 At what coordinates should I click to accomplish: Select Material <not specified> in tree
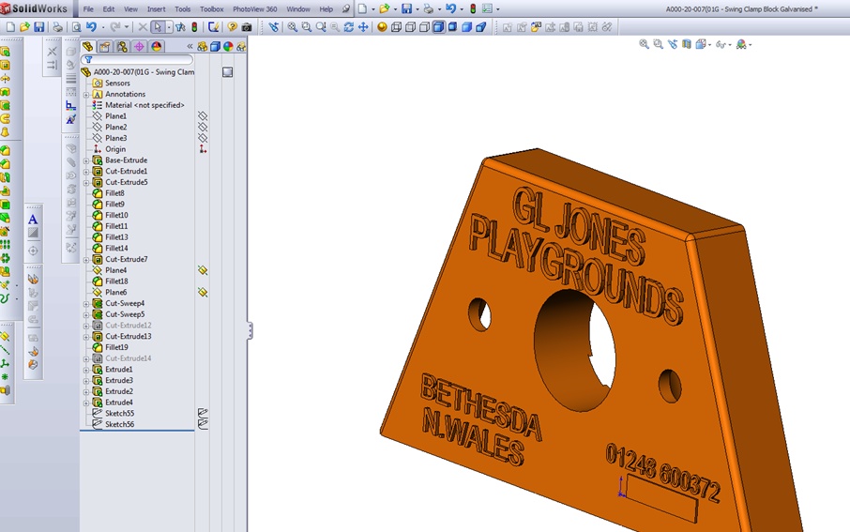pyautogui.click(x=144, y=105)
